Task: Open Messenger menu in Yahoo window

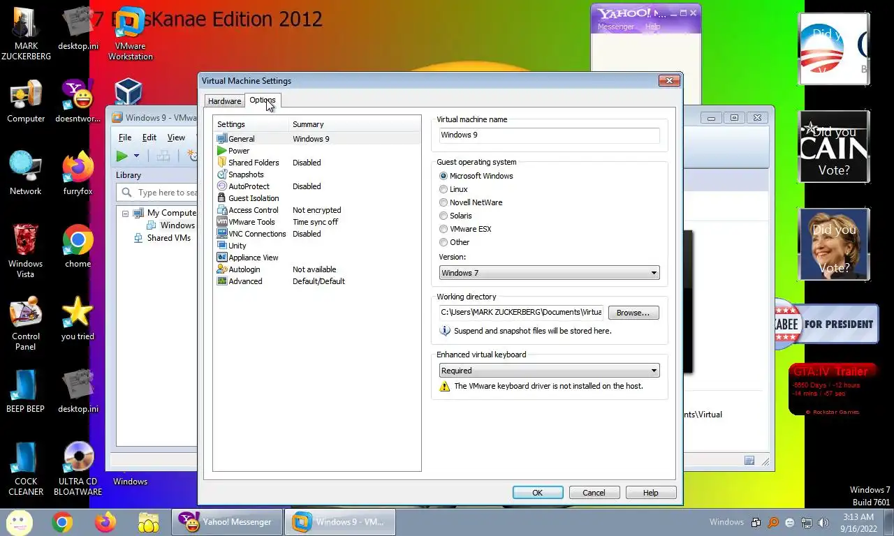Action: tap(616, 27)
